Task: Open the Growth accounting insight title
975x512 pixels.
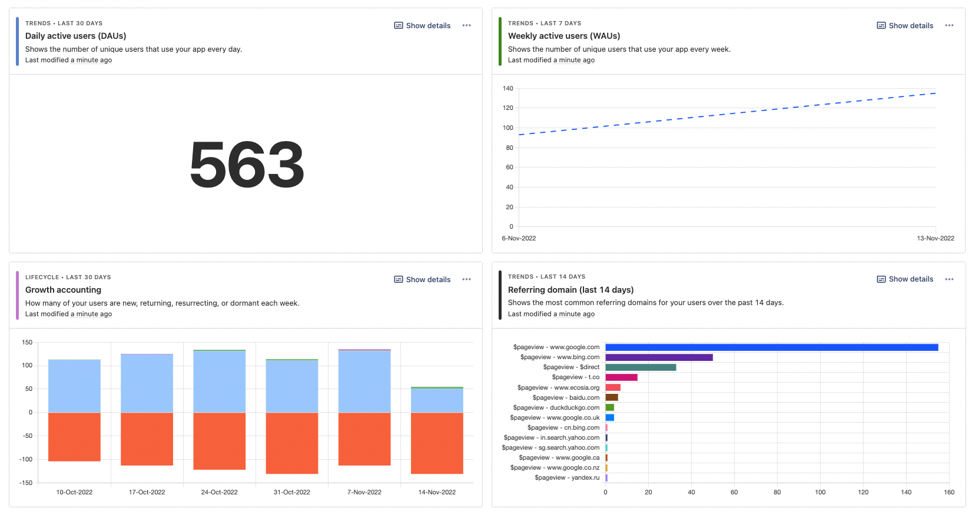Action: coord(63,290)
